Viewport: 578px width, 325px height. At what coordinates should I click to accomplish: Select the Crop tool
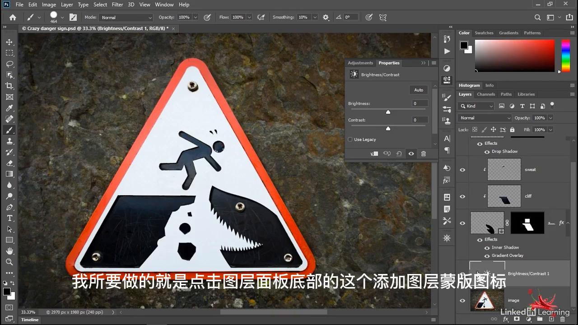(9, 86)
